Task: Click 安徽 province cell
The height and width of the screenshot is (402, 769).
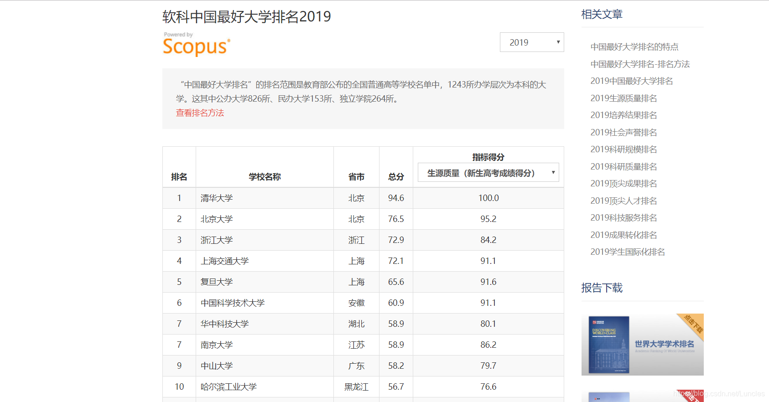Action: 356,303
